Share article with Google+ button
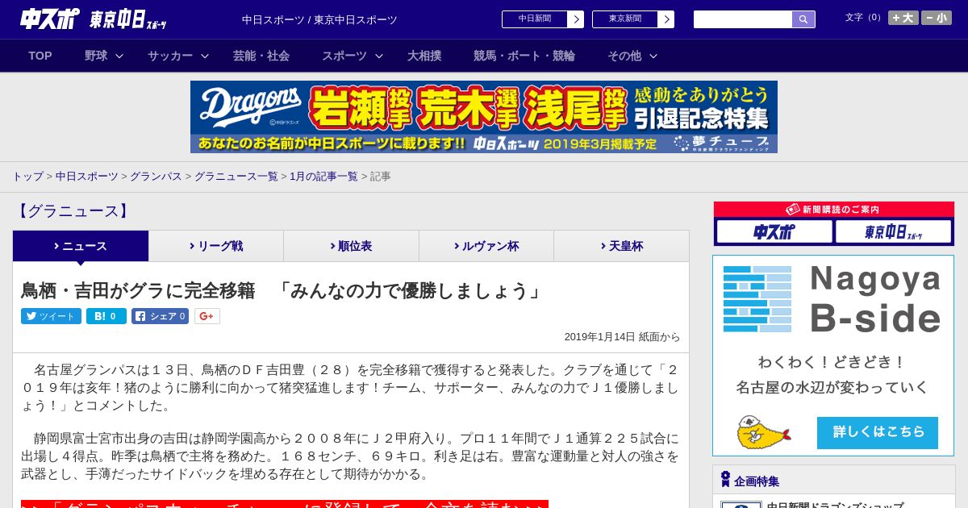This screenshot has height=508, width=968. (207, 316)
